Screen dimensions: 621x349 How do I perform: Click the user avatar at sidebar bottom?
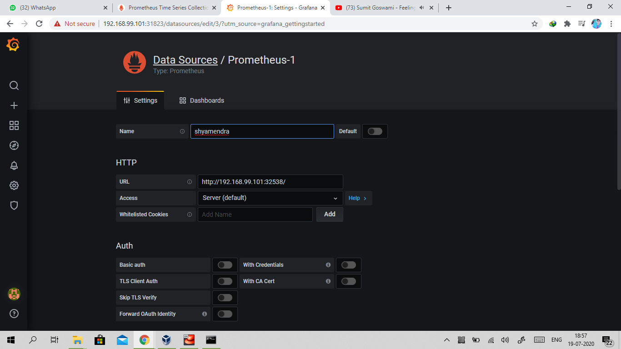[14, 294]
